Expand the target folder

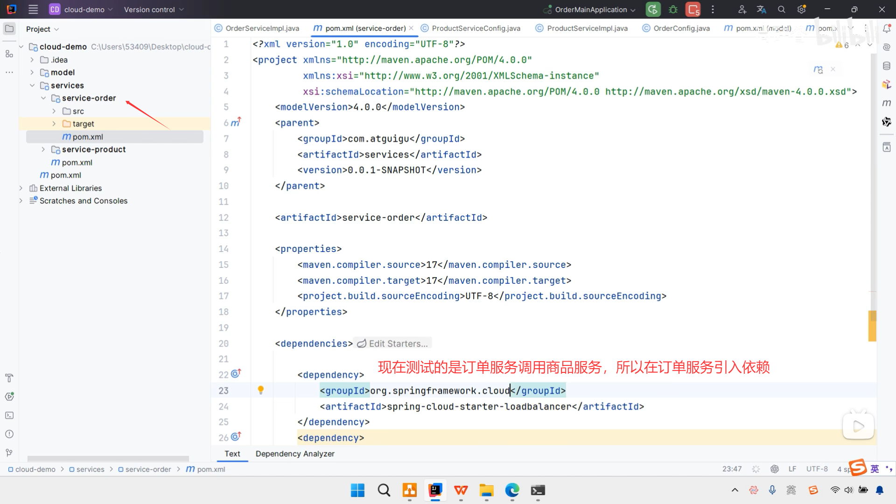(x=54, y=124)
